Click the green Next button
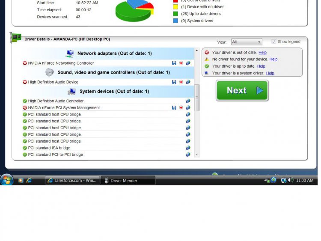Image resolution: width=321 pixels, height=241 pixels. coord(242,90)
